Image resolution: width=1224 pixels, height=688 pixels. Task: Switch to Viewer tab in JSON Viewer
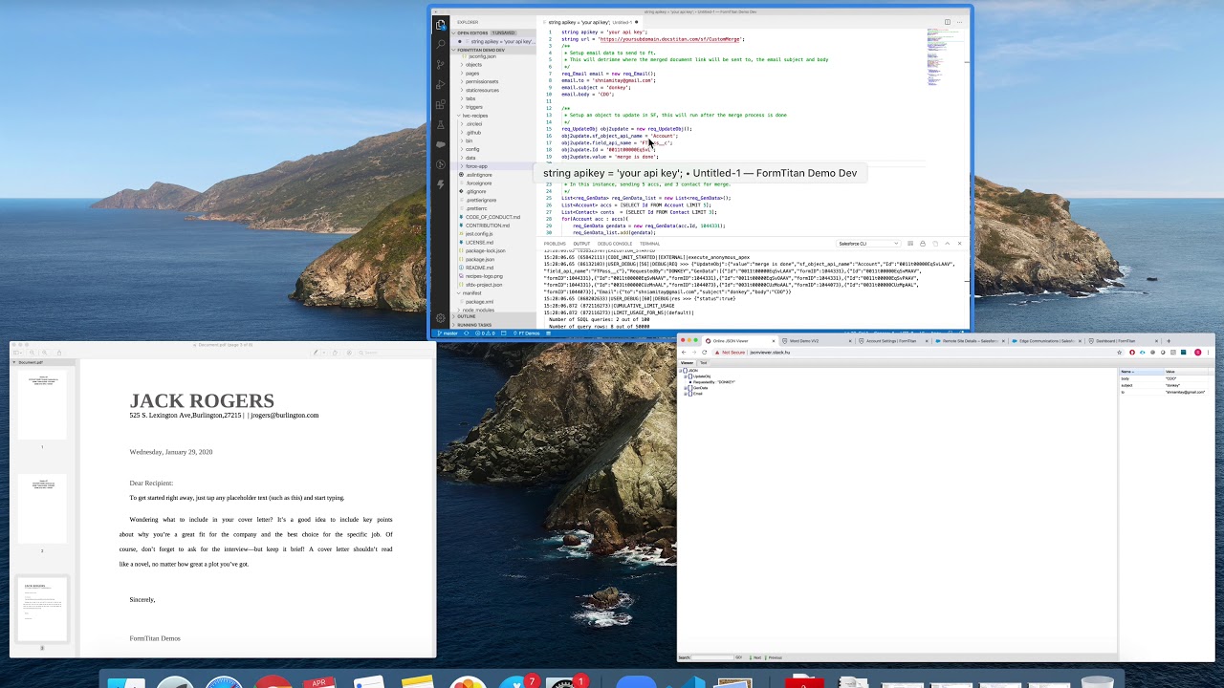click(x=687, y=363)
